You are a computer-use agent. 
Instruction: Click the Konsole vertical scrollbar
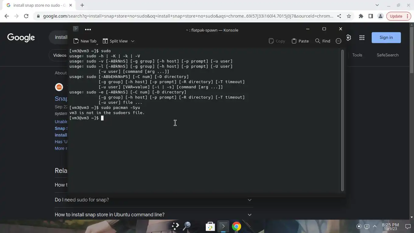coord(342,120)
